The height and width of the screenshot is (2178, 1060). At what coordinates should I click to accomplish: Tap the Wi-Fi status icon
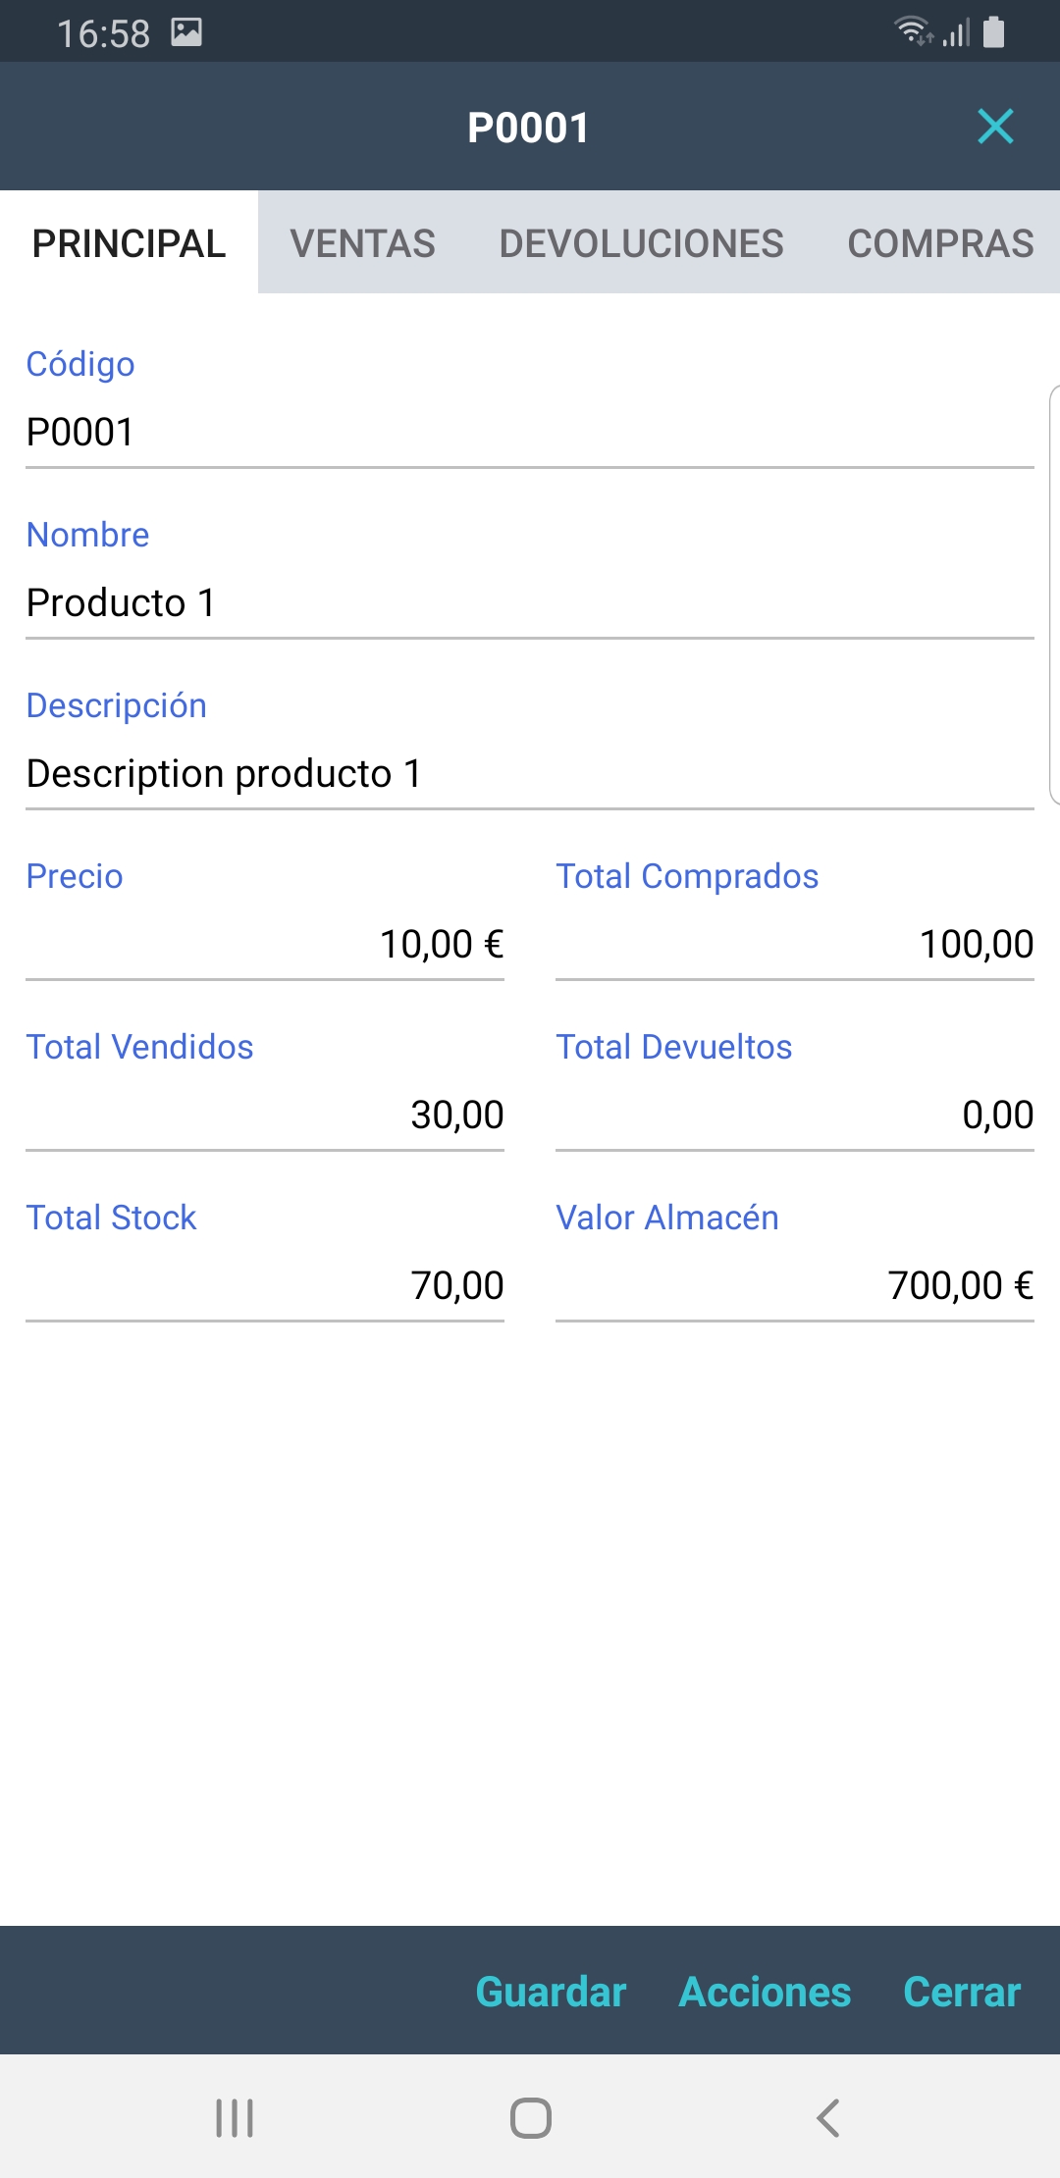(x=913, y=31)
